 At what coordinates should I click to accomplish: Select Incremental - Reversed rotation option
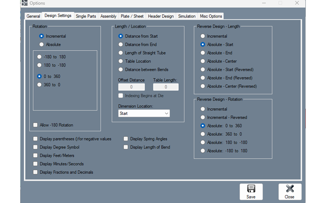(224, 117)
